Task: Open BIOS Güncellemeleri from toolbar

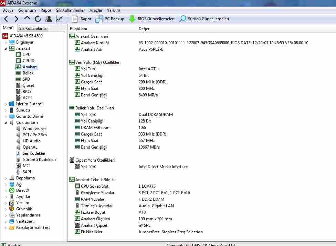Action: coord(152,19)
